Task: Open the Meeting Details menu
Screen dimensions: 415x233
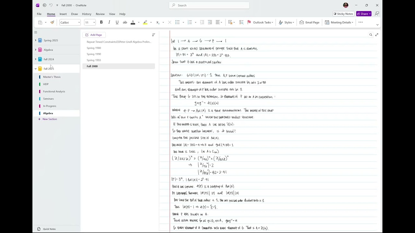Action: 339,22
